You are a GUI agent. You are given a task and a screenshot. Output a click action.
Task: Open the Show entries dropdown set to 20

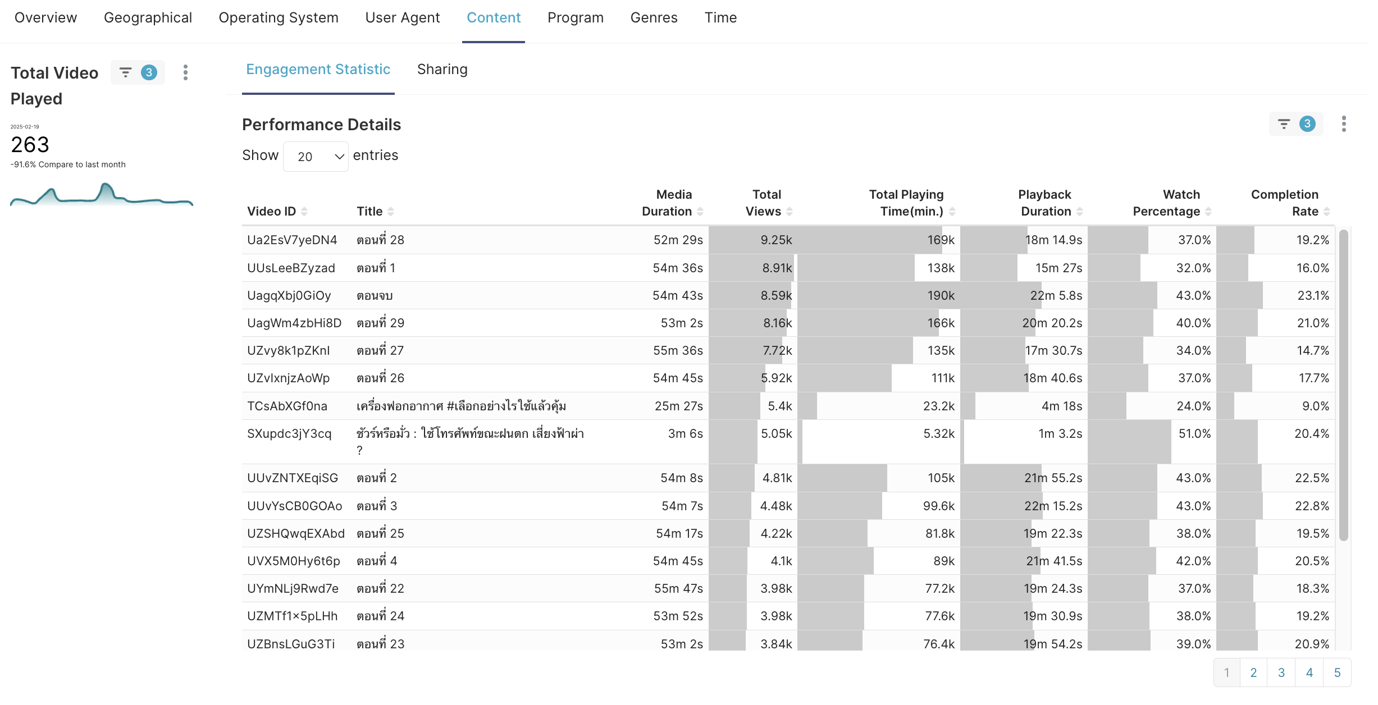click(316, 157)
